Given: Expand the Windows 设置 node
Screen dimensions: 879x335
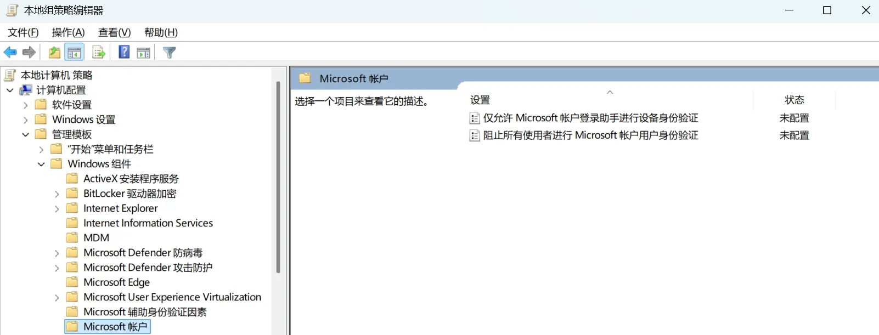Looking at the screenshot, I should [25, 120].
